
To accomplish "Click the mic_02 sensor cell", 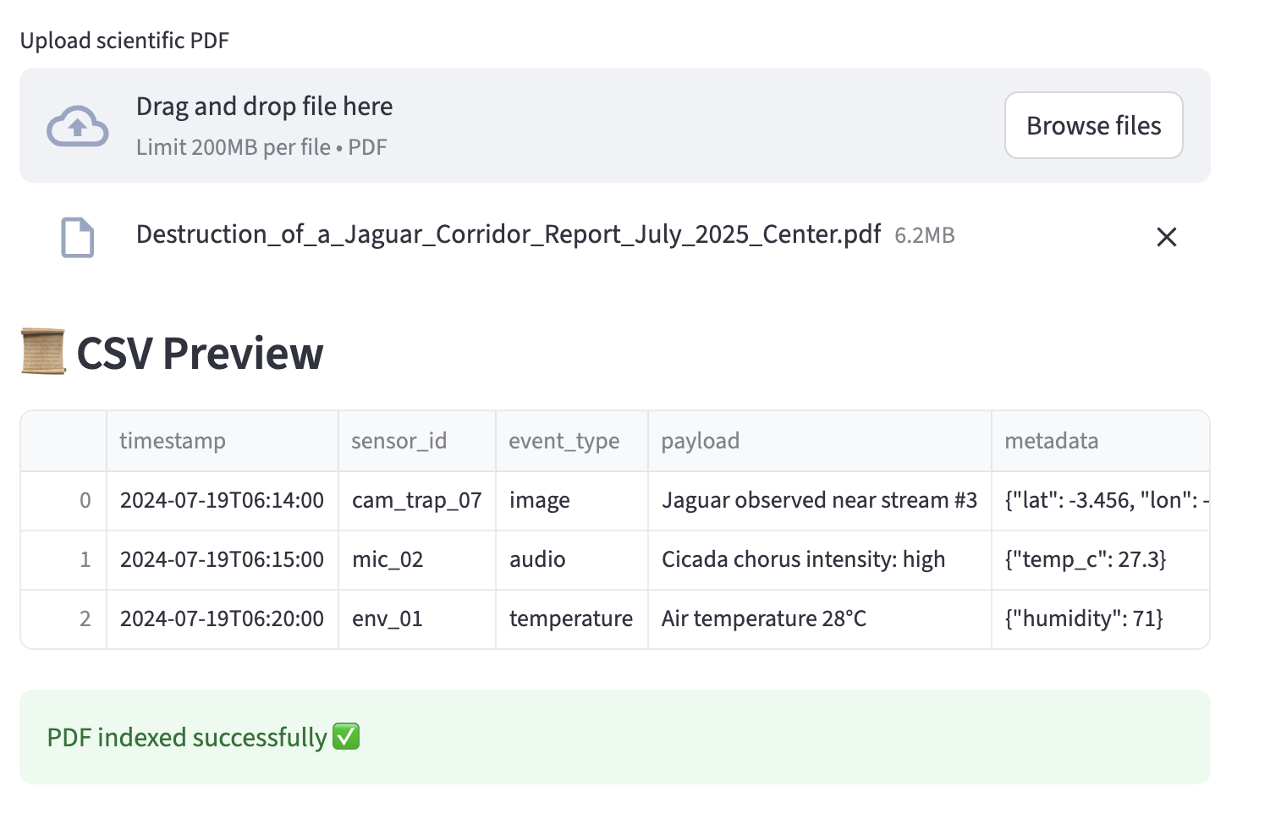I will [x=388, y=559].
